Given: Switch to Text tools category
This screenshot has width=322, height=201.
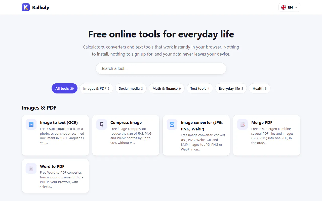Looking at the screenshot, I should [200, 88].
